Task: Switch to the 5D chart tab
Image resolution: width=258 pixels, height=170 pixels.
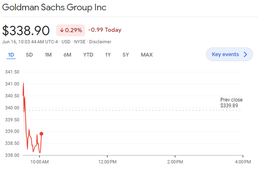Action: [x=29, y=55]
